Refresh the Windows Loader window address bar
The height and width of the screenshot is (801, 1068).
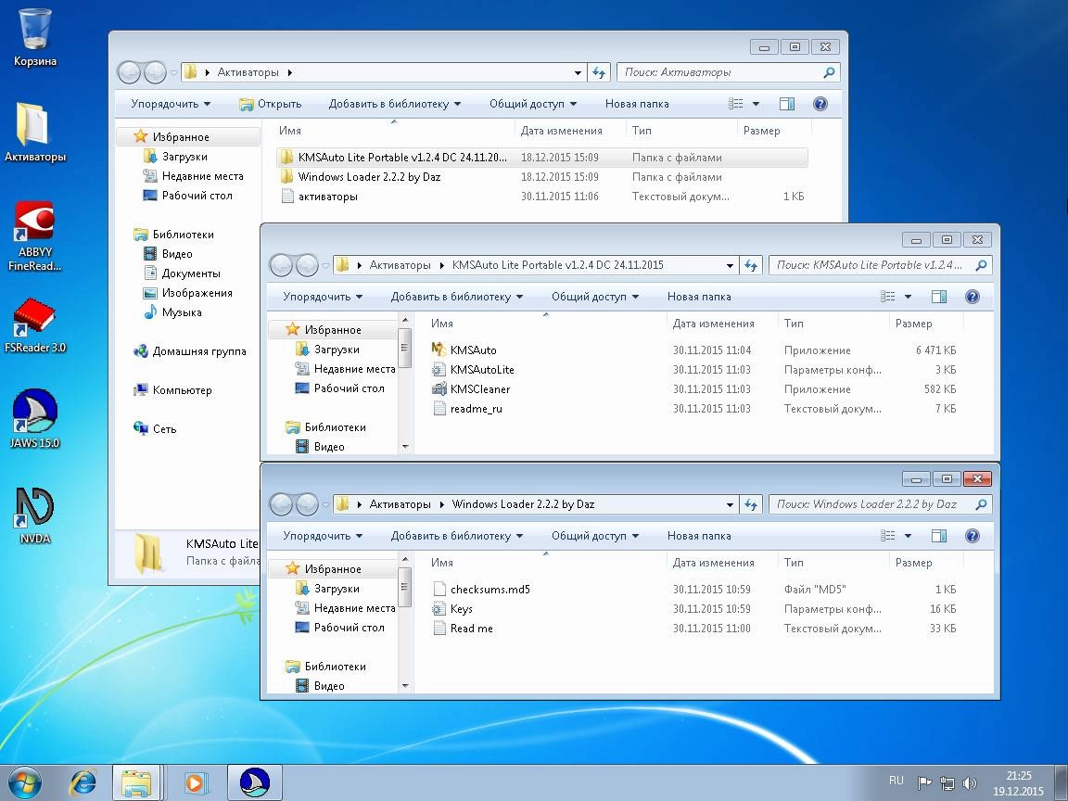(751, 504)
